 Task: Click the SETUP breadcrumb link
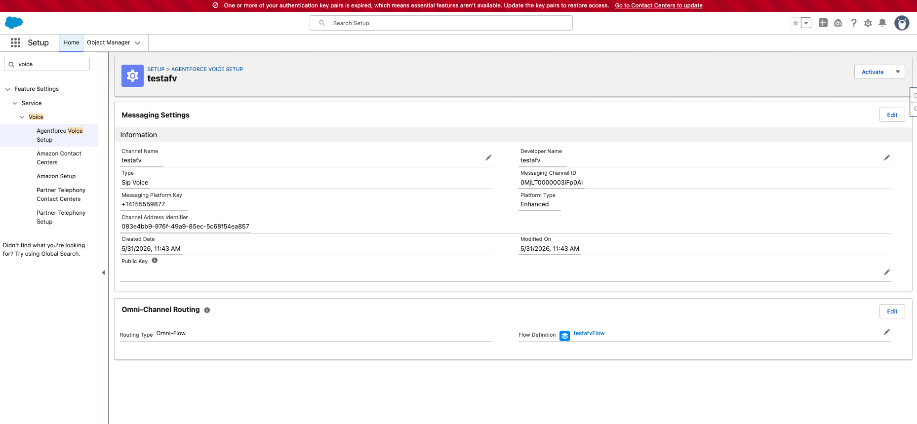pos(156,69)
